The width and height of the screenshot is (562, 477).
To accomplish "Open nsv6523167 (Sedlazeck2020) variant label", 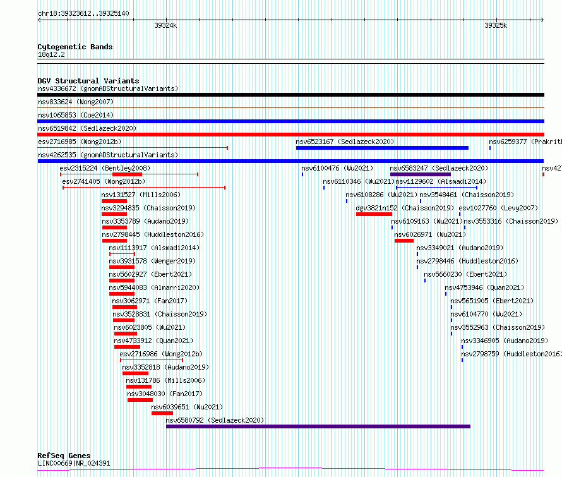I will pos(345,142).
